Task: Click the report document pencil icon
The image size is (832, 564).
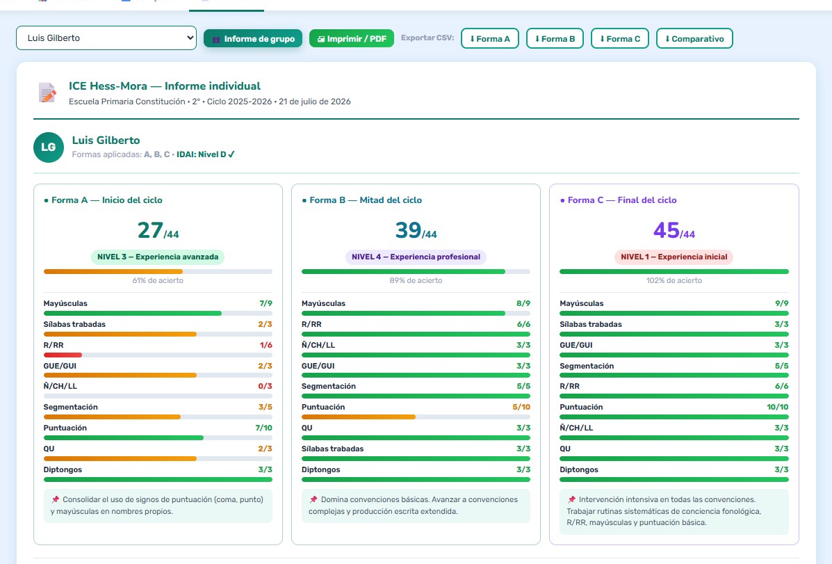Action: point(47,93)
